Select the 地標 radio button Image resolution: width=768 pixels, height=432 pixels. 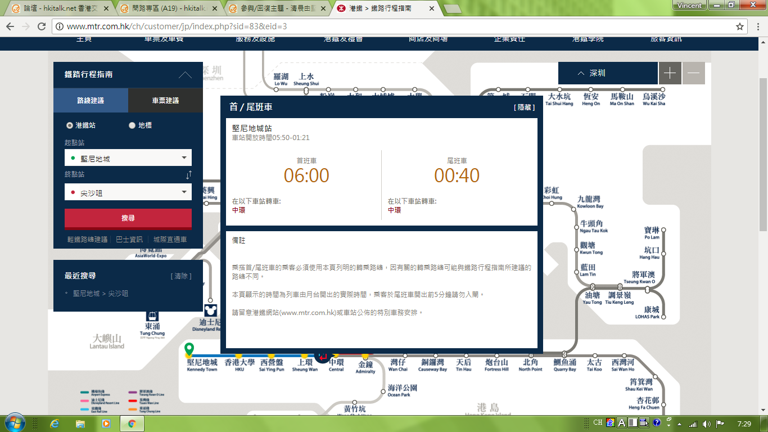[x=132, y=125]
